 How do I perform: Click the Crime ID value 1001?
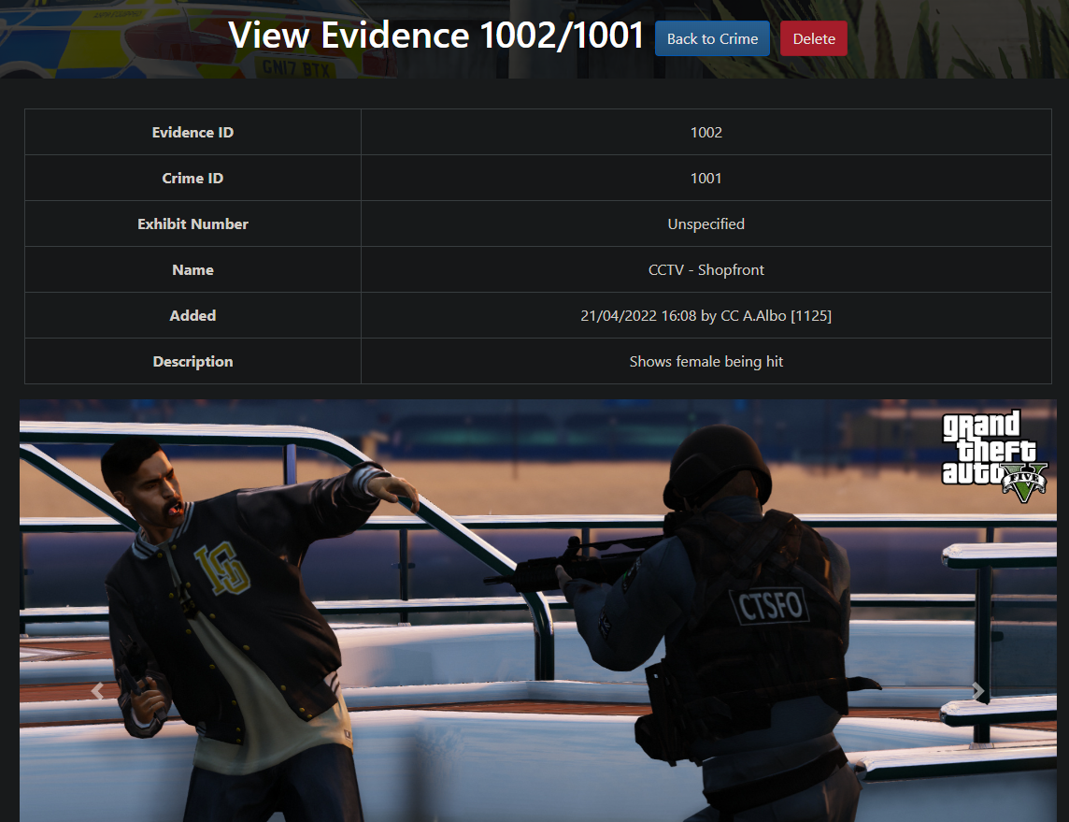[x=706, y=178]
